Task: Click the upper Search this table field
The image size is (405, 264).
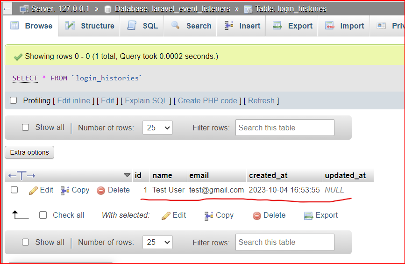Action: click(284, 128)
